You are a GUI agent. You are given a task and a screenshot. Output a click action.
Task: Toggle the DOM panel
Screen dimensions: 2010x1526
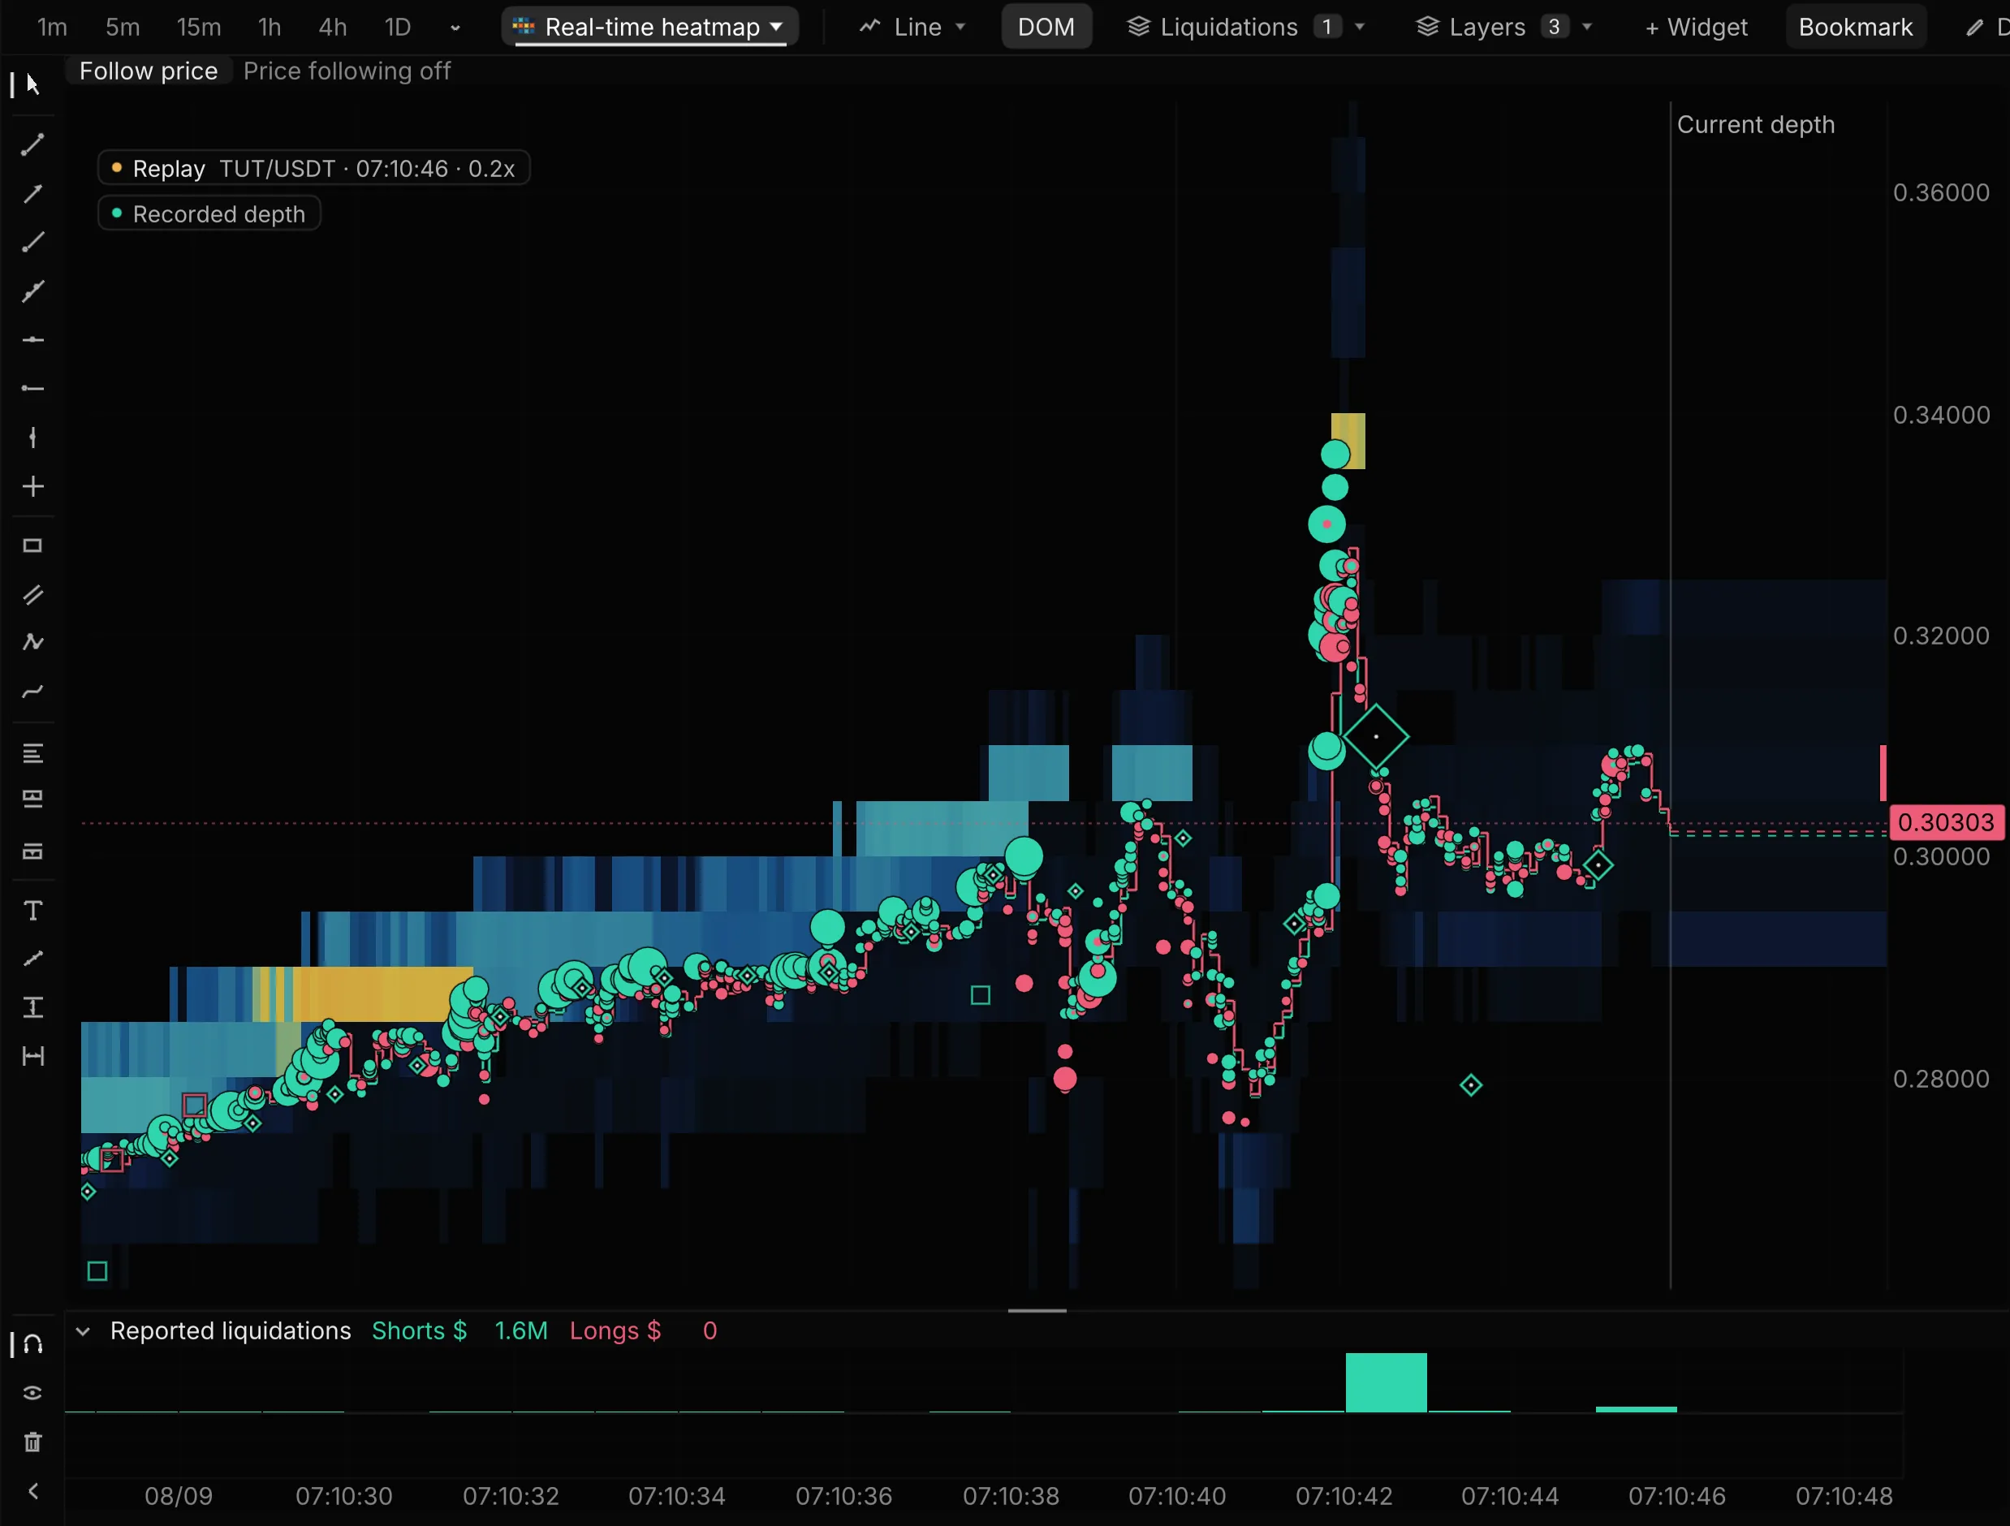point(1046,28)
